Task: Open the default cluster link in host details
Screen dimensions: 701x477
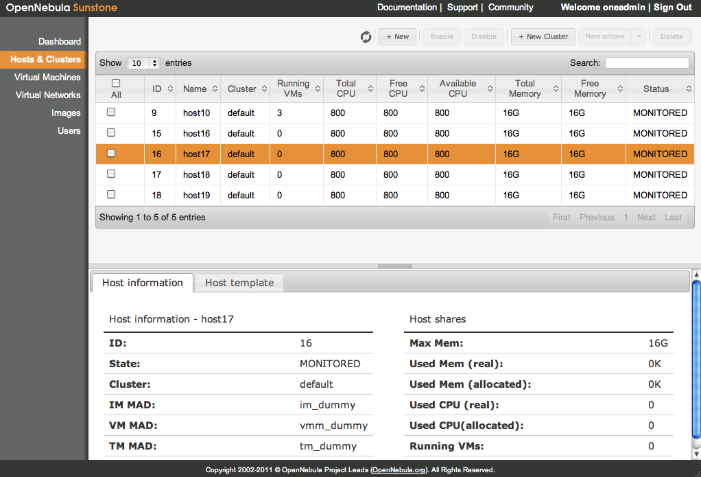Action: 316,384
